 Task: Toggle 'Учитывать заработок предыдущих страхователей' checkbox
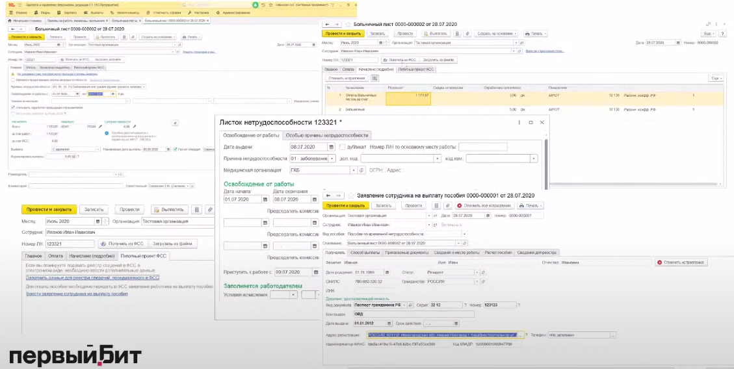[x=13, y=107]
